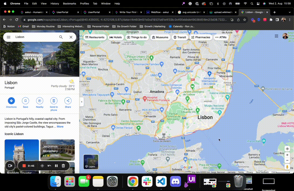
Task: Open the Google account avatar in Maps
Action: [x=285, y=36]
